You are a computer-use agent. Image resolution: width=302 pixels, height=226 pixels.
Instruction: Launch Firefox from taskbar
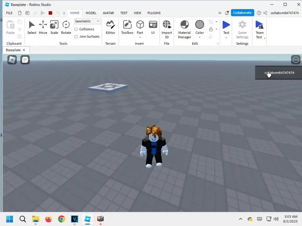(49, 219)
